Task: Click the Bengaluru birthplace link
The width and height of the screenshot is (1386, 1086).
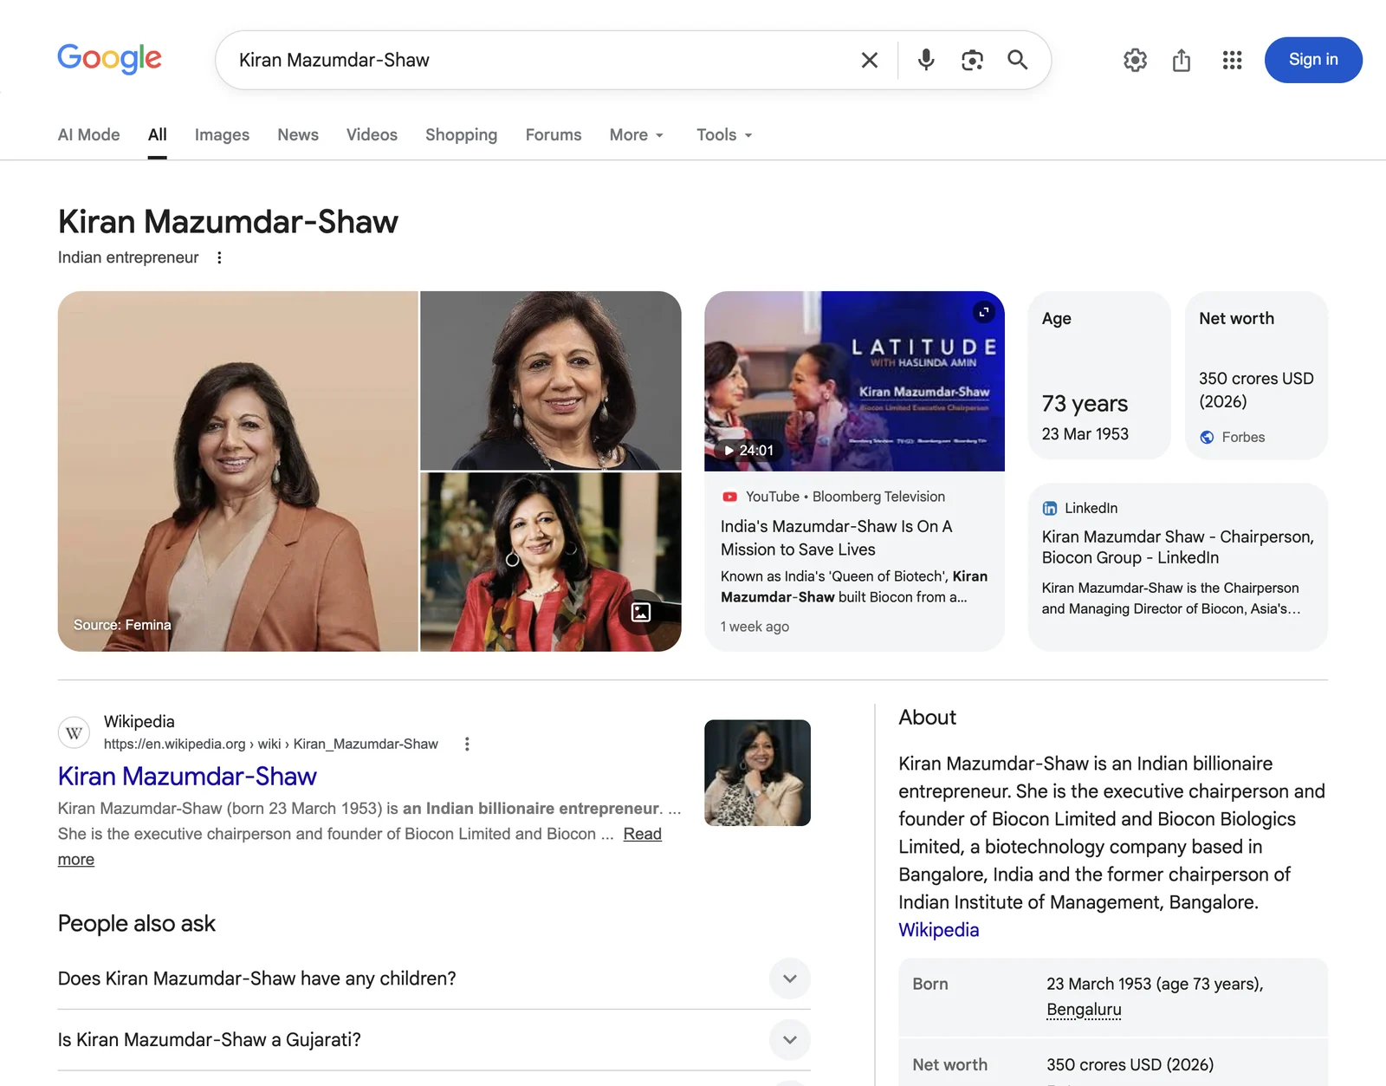Action: point(1084,1009)
